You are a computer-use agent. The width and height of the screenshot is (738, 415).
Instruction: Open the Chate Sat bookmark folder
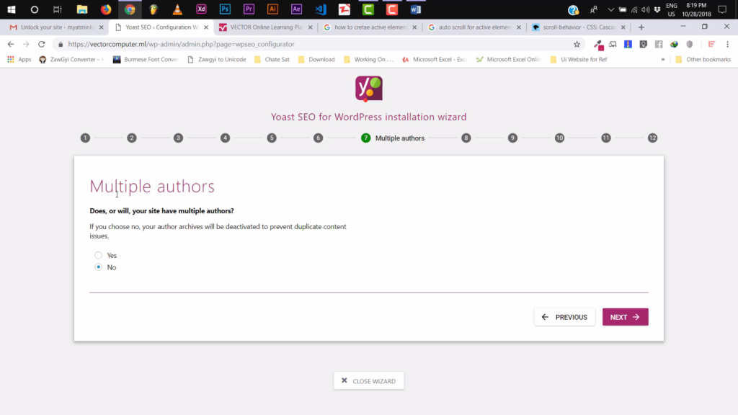click(272, 59)
